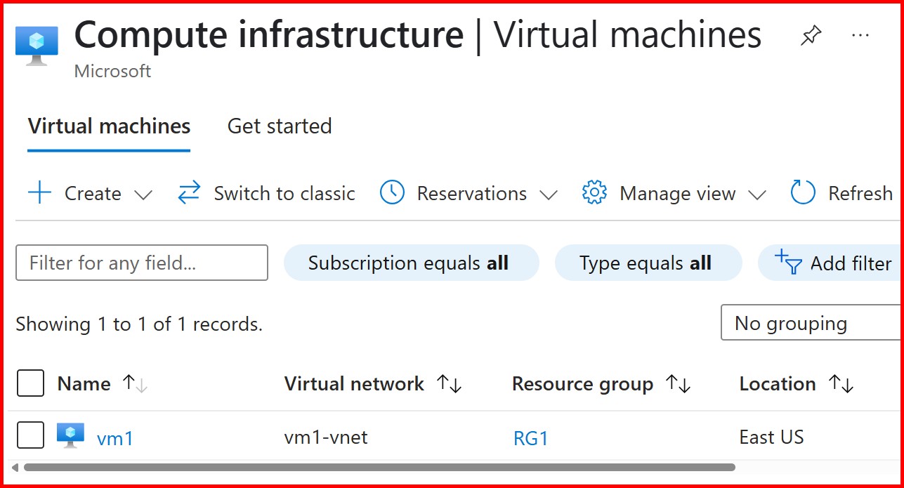Expand the Manage view dropdown chevron
904x488 pixels.
[757, 194]
